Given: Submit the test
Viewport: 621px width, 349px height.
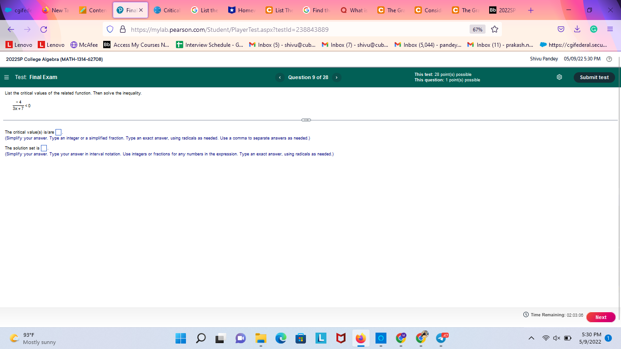Looking at the screenshot, I should point(594,77).
